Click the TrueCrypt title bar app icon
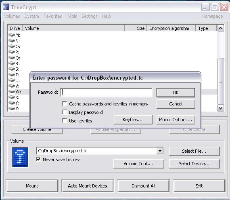Viewport: 230px width, 200px height. (6, 7)
